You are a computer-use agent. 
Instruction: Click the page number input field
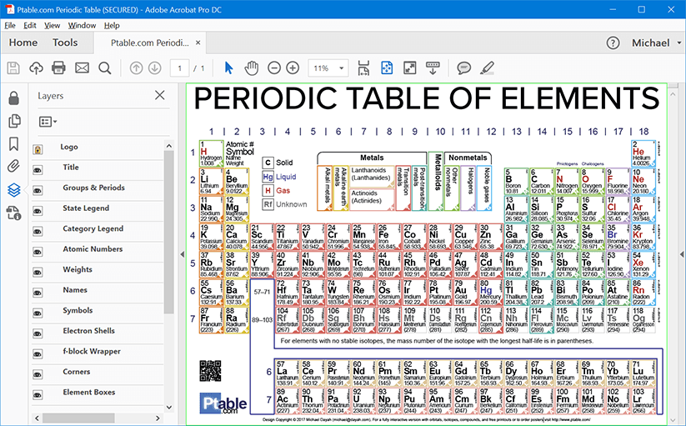[178, 68]
